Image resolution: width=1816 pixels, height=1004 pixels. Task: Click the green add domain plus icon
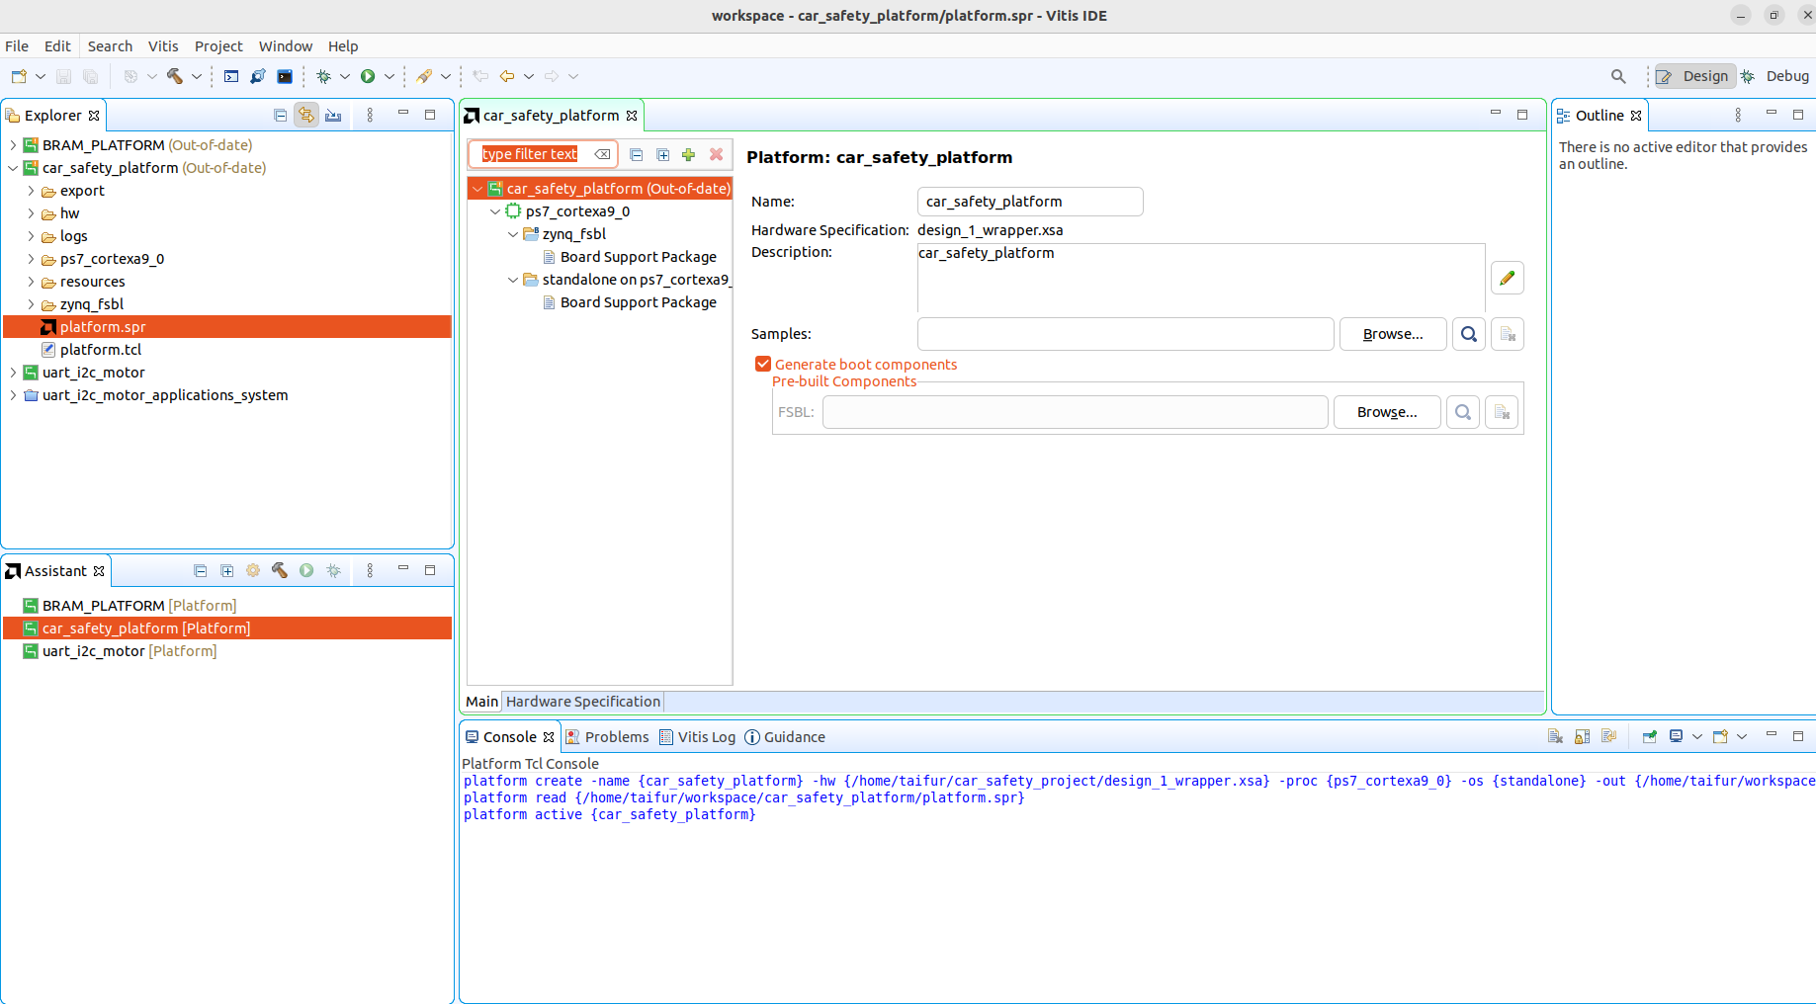pos(689,155)
